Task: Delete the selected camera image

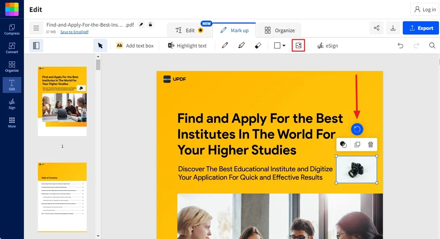Action: coord(370,145)
